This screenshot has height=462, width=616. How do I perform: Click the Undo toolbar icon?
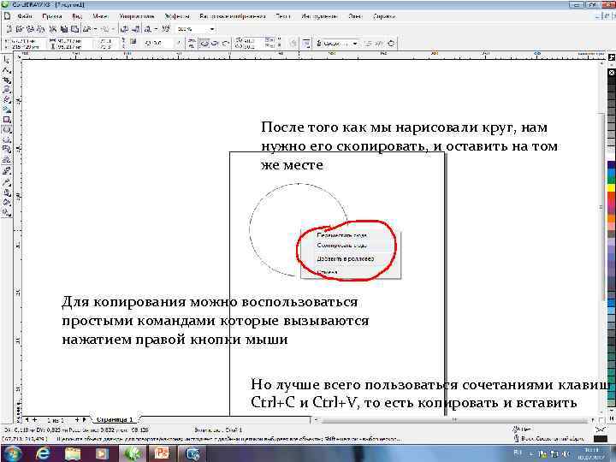point(86,29)
